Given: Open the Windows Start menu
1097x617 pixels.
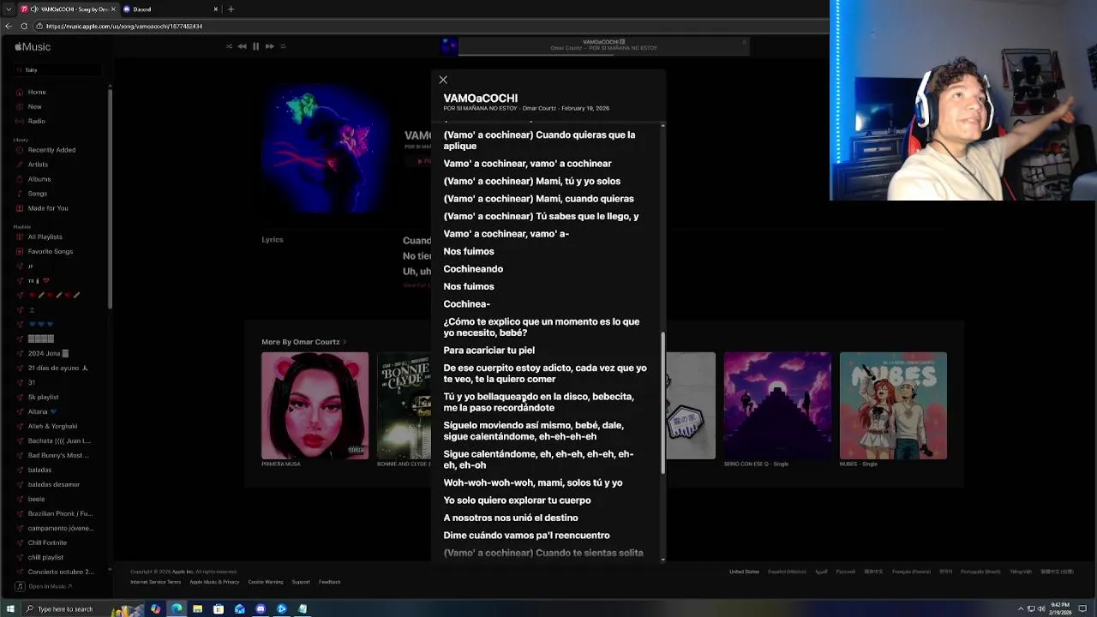Looking at the screenshot, I should coord(9,608).
